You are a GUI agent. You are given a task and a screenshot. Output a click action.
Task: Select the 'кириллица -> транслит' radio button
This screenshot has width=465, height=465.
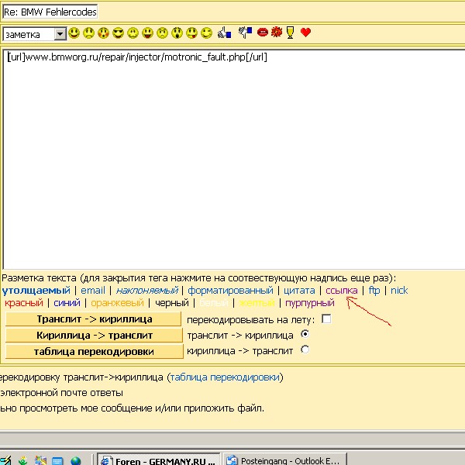[x=305, y=350]
